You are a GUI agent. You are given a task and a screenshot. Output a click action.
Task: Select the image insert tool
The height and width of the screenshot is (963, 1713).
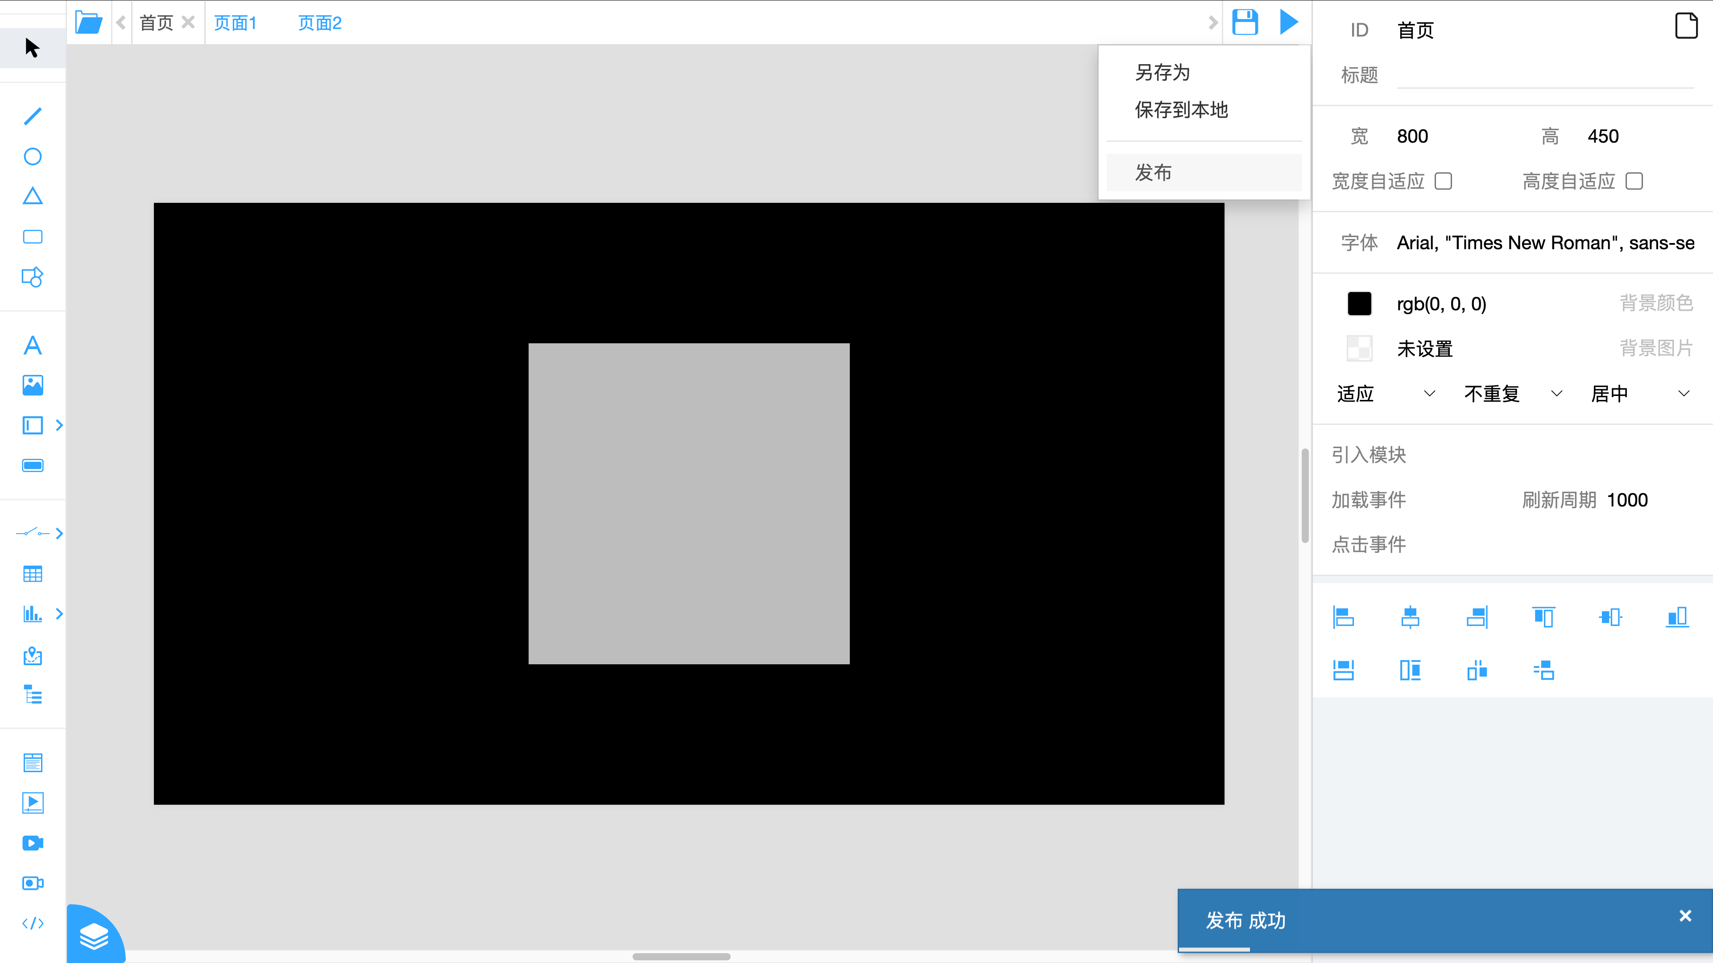(33, 386)
